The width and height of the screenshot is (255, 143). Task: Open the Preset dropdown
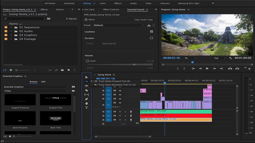(118, 25)
